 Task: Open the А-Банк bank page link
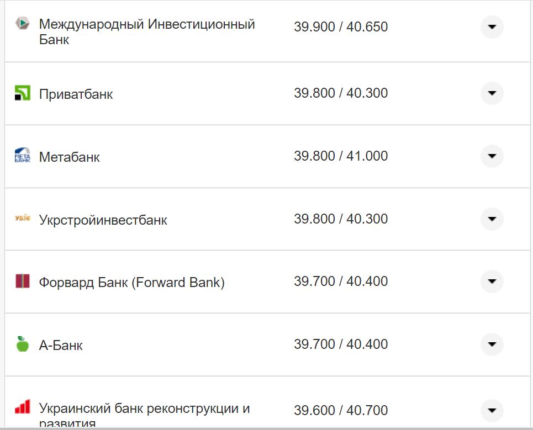tap(60, 346)
